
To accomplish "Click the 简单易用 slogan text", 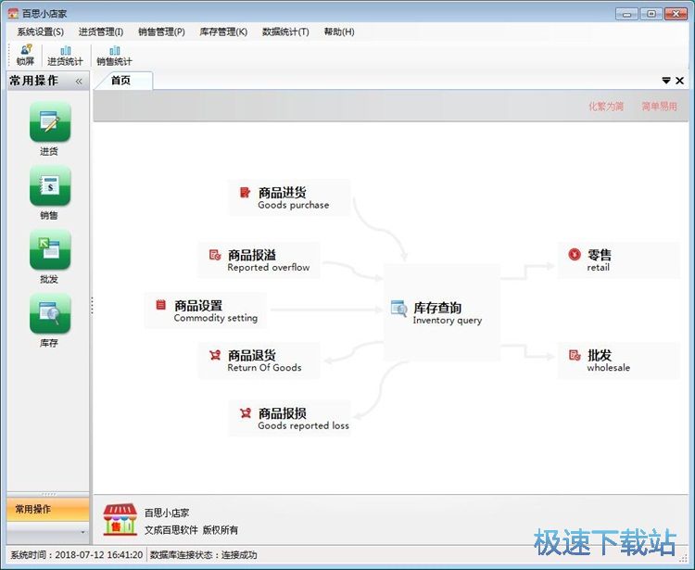I will pos(659,107).
